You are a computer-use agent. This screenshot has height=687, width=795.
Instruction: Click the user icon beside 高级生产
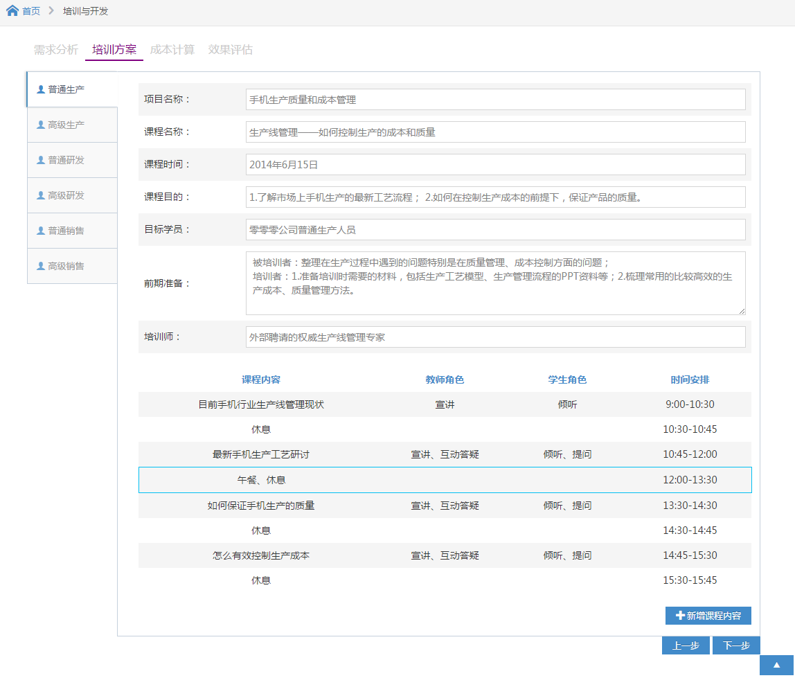[41, 125]
